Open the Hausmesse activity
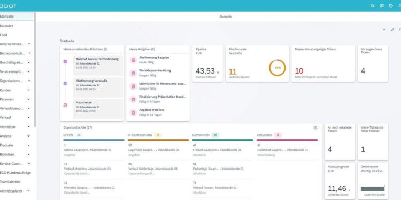The width and height of the screenshot is (401, 200). tap(98, 109)
